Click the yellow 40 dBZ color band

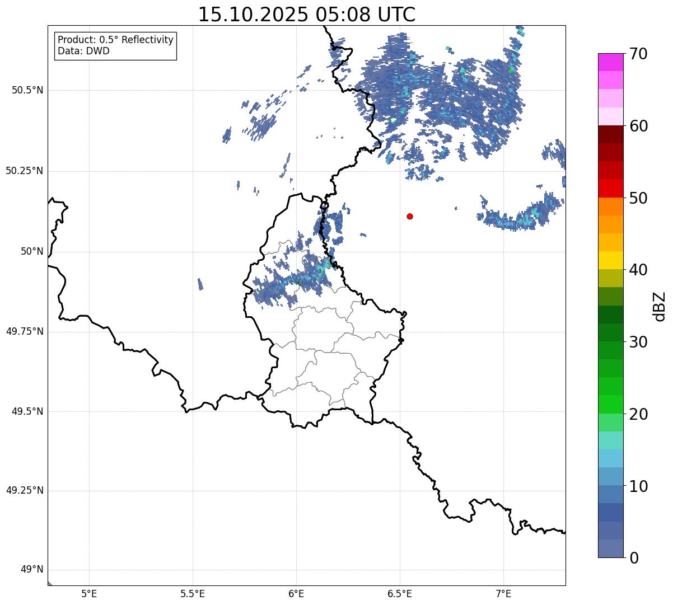pyautogui.click(x=611, y=260)
